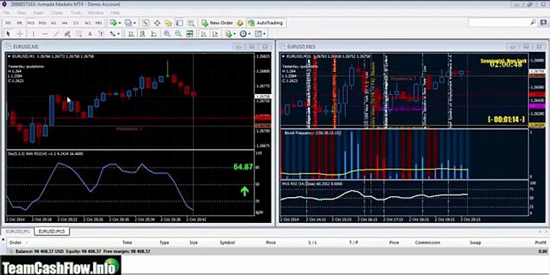Switch to EURUSD,M1 chart tab
The width and height of the screenshot is (550, 275).
coord(18,231)
